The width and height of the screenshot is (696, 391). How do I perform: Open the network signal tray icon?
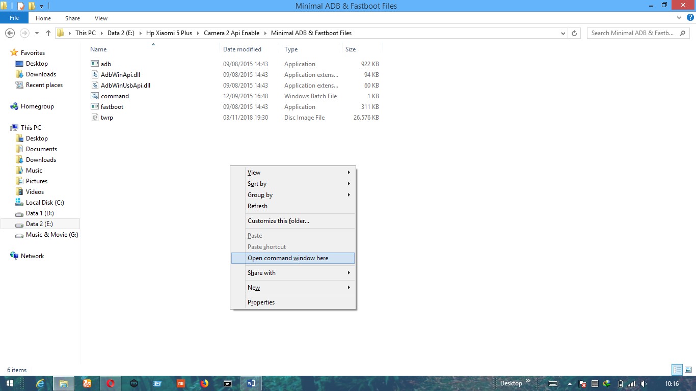pyautogui.click(x=632, y=384)
